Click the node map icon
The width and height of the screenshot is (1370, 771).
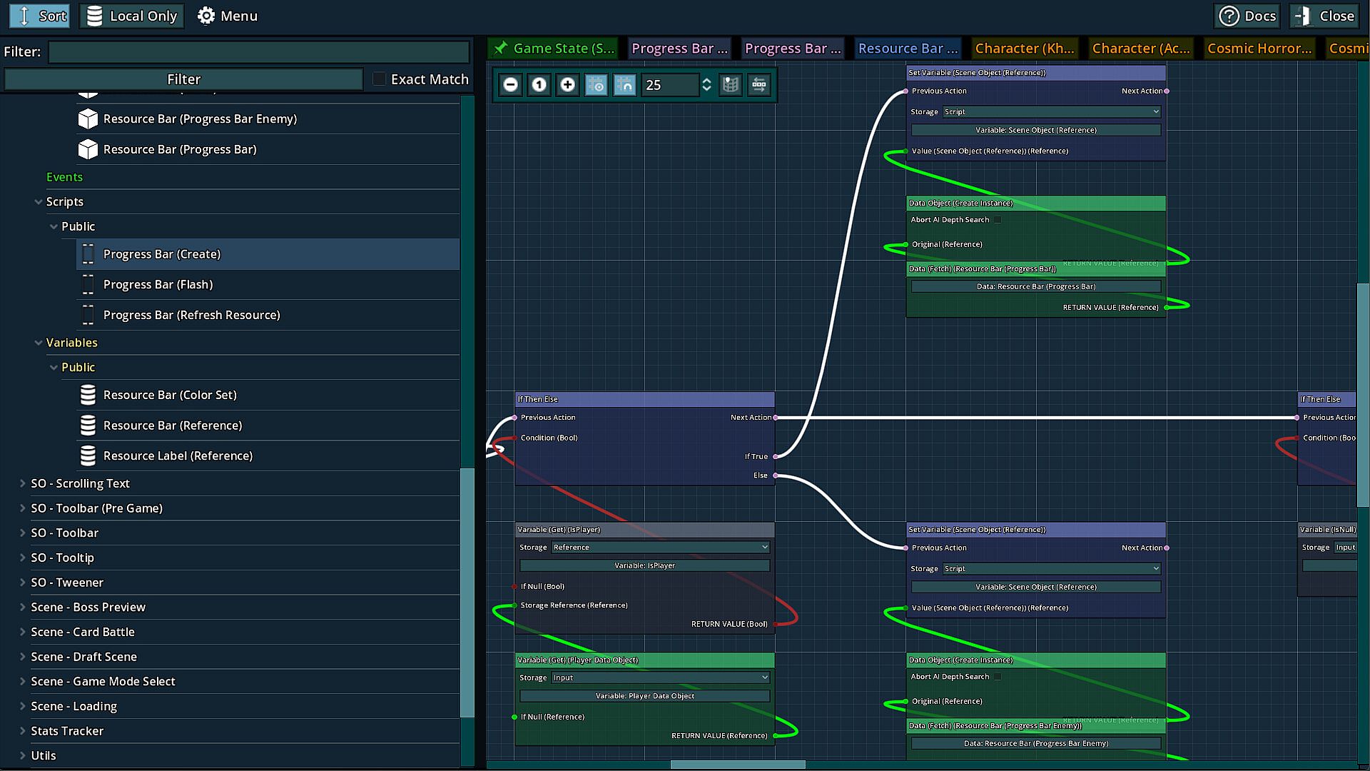point(731,85)
